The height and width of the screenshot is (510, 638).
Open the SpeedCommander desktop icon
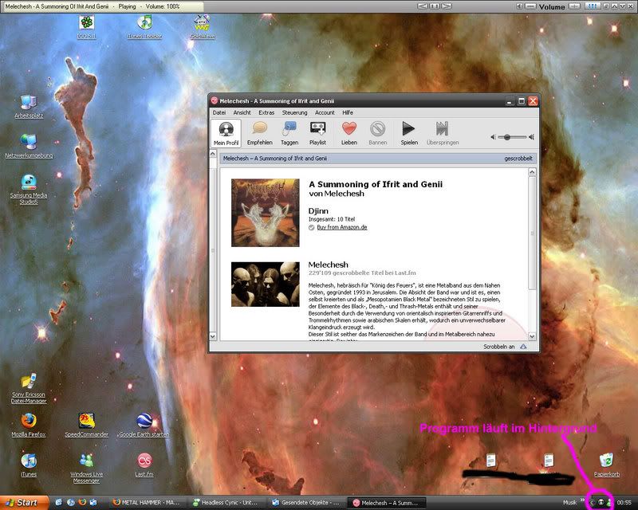[x=86, y=425]
